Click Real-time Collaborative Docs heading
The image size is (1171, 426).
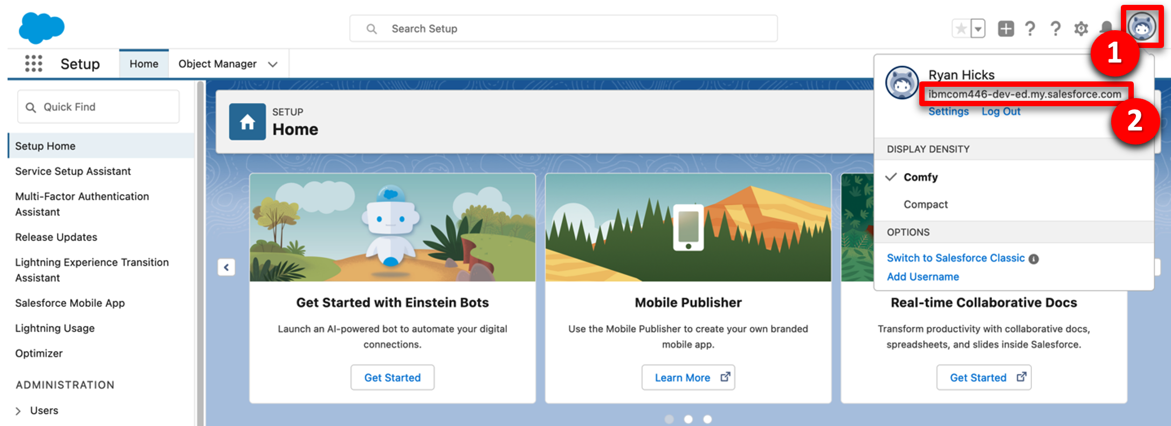pos(984,303)
